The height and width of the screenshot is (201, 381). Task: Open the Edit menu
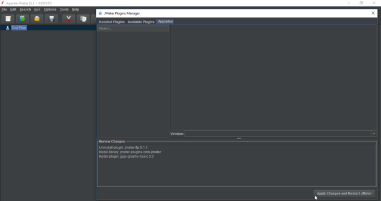(13, 9)
